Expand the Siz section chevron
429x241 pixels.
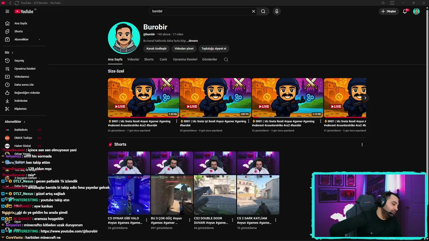click(x=12, y=53)
